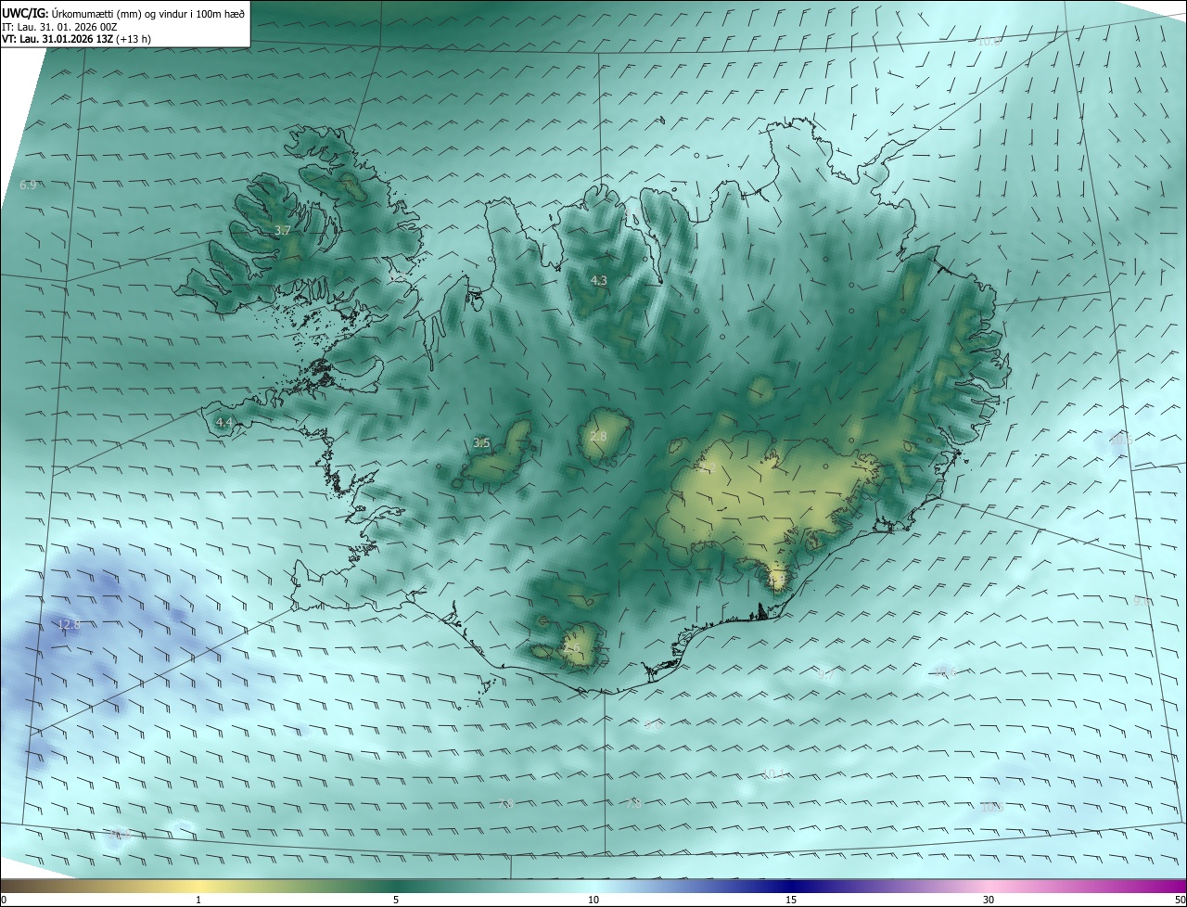Click the 10.1 value label over ocean
The image size is (1187, 907).
[773, 773]
